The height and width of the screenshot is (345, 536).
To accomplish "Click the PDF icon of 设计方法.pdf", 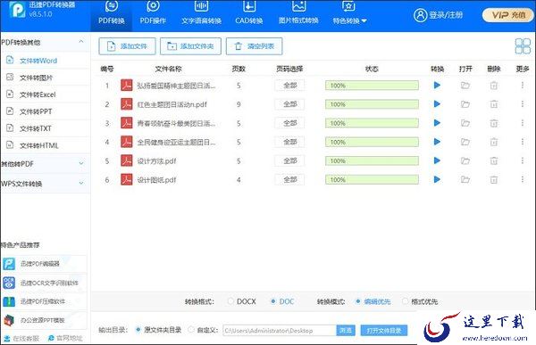I will pos(127,160).
